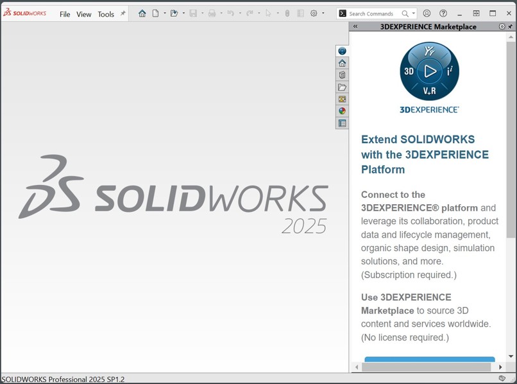Expand the Undo dropdown arrow

click(x=240, y=13)
